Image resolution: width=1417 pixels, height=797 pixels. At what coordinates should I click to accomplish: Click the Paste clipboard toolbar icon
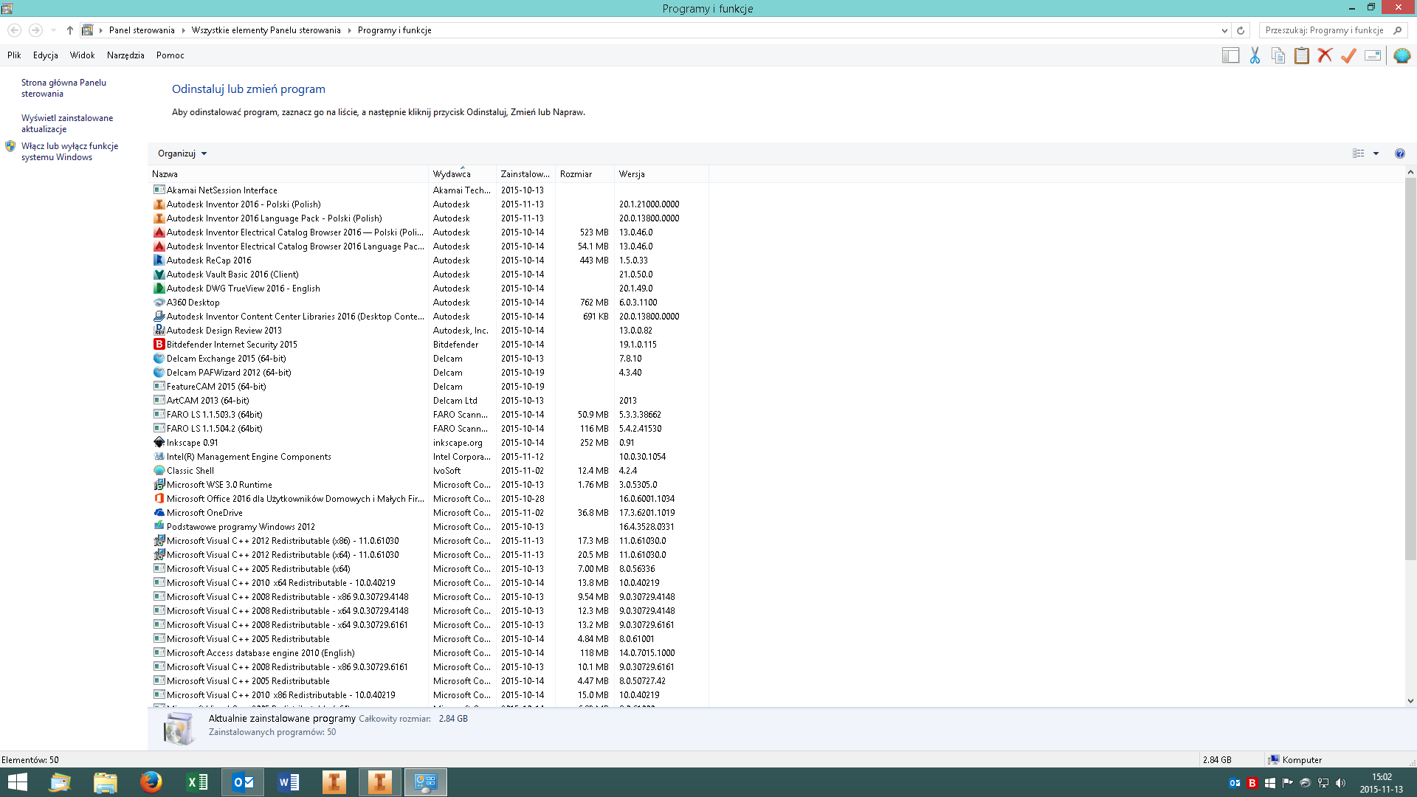tap(1302, 55)
